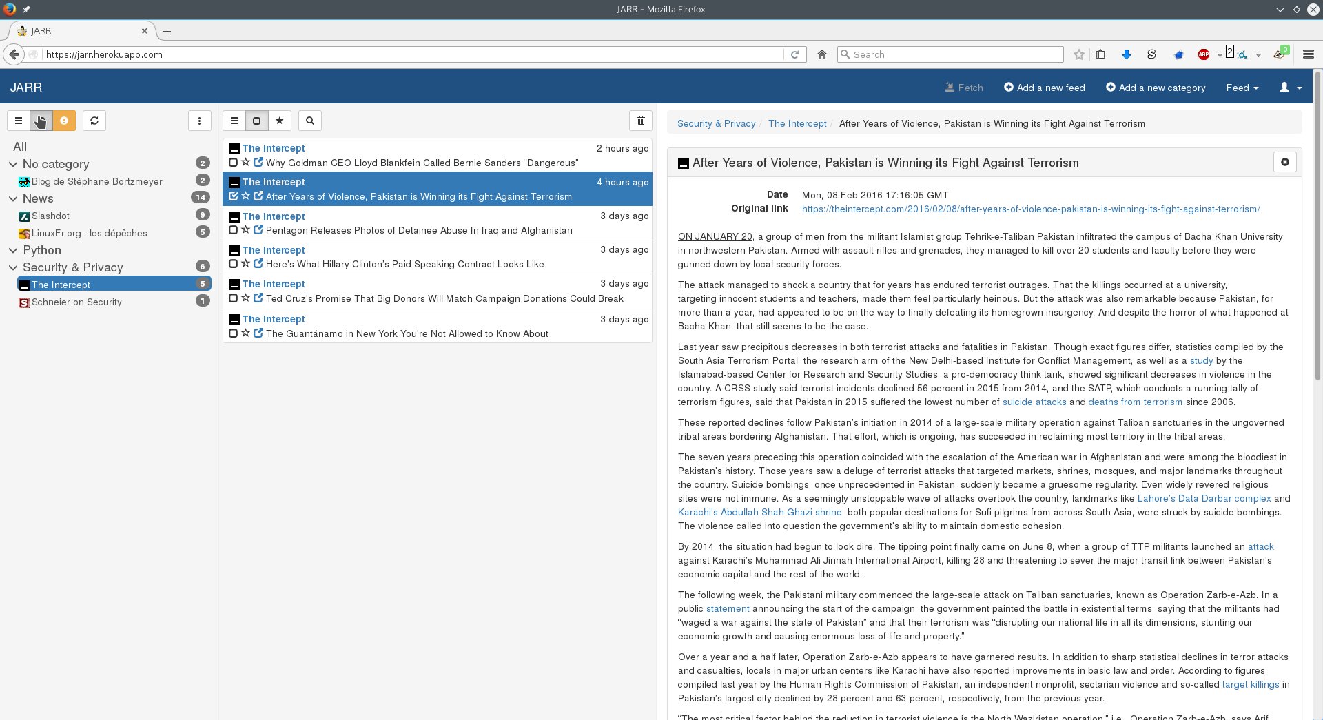Click the page vertical scrollbar
1323x720 pixels.
pyautogui.click(x=1318, y=227)
